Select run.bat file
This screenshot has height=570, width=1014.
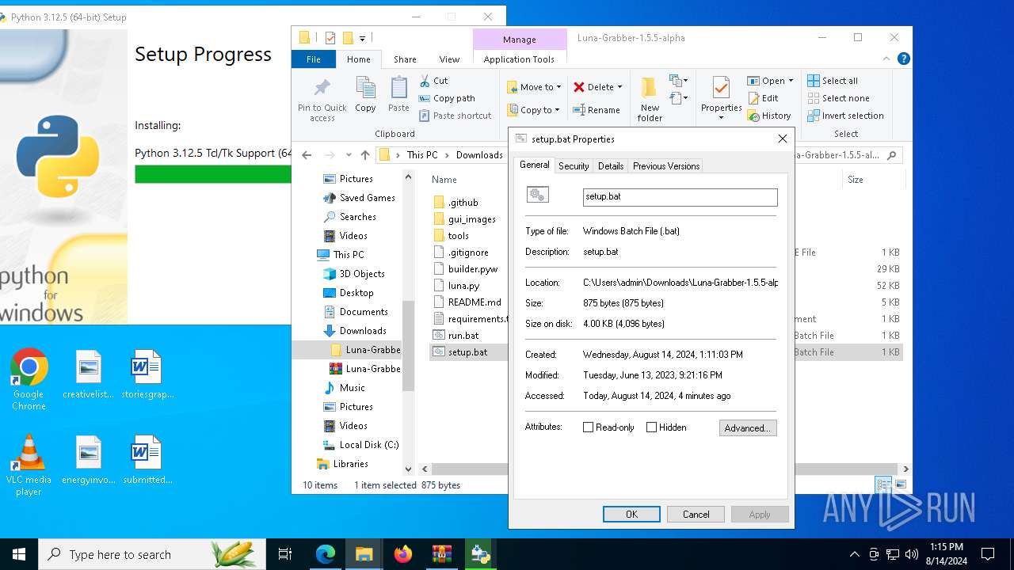(463, 336)
